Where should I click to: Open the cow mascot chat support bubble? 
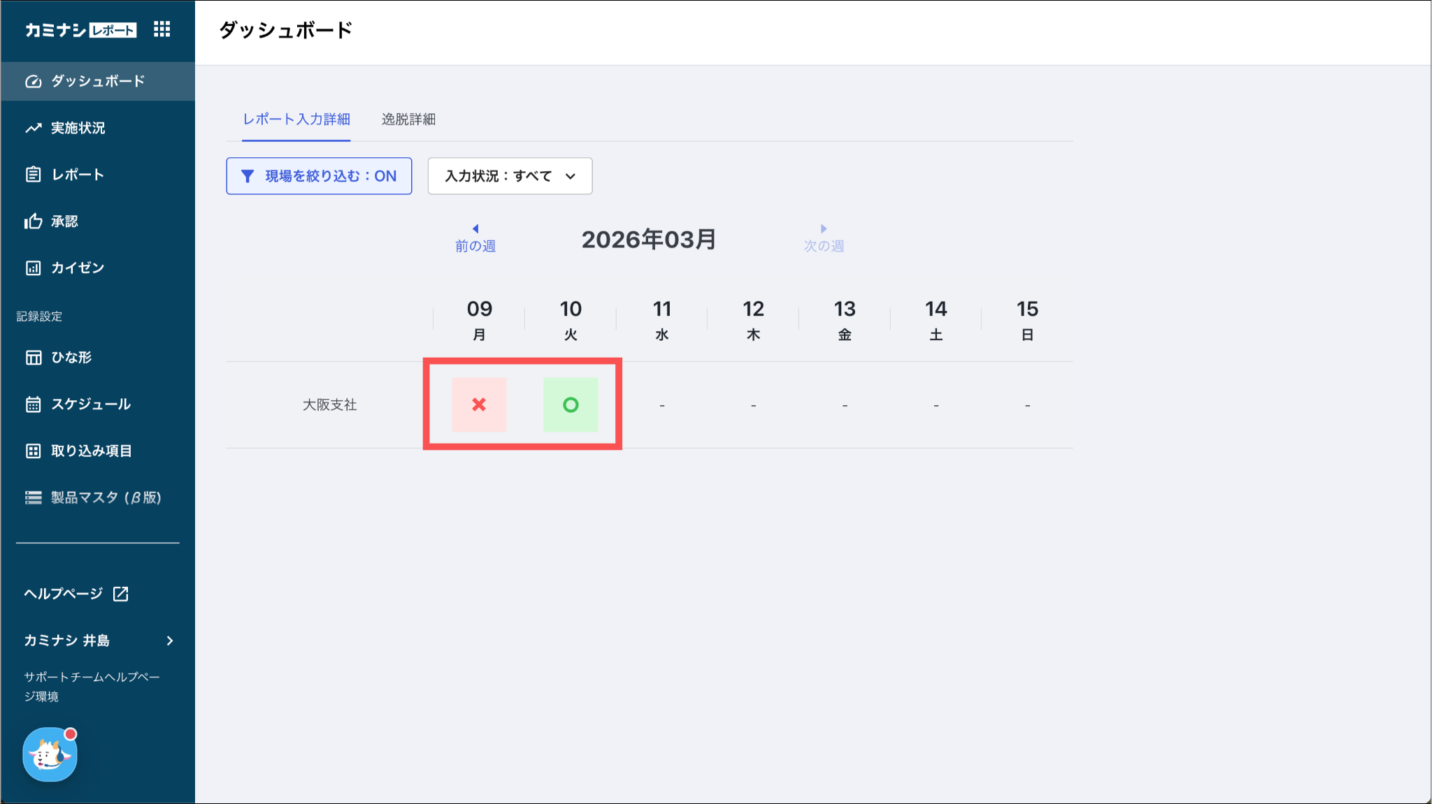[x=50, y=755]
